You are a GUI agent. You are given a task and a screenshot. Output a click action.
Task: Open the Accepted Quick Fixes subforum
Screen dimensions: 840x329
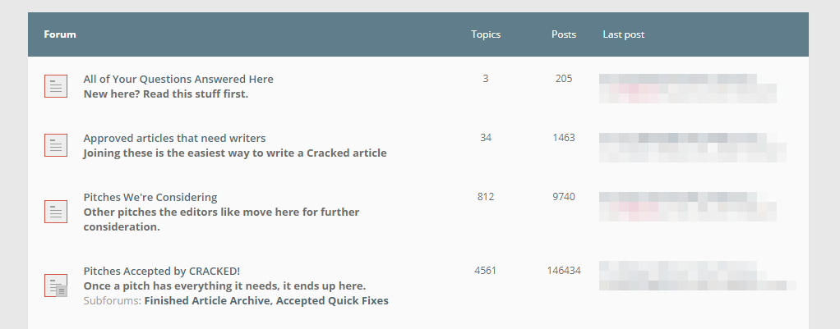coord(333,301)
